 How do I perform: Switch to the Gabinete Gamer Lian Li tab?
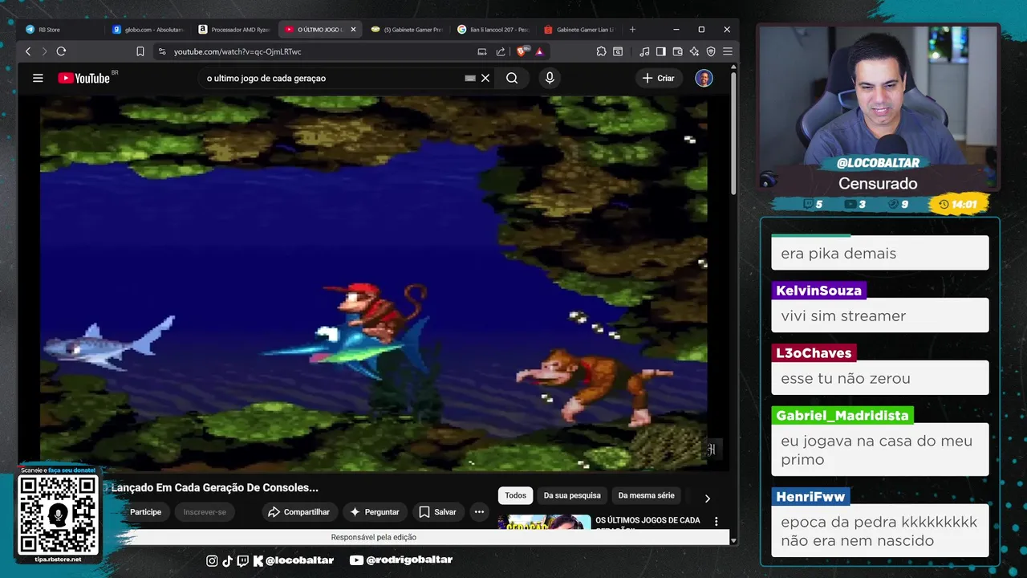point(579,30)
